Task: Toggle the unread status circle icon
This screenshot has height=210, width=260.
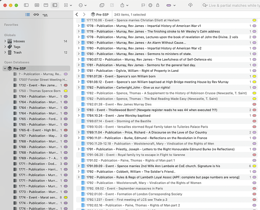Action: point(150,5)
